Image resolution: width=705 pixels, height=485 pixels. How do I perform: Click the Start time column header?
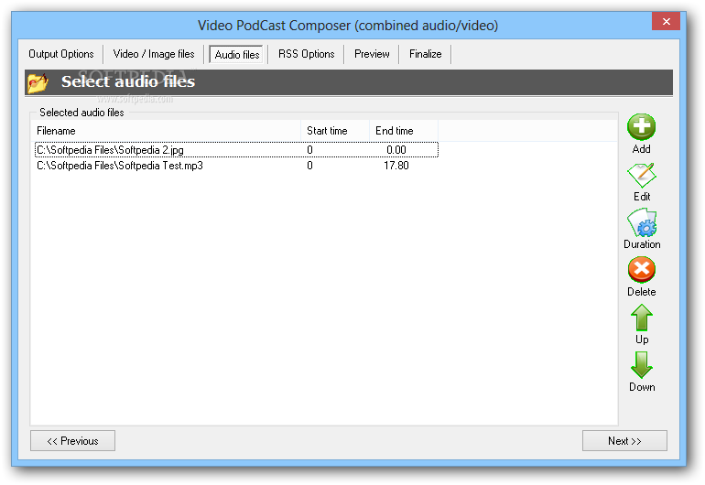click(x=335, y=131)
